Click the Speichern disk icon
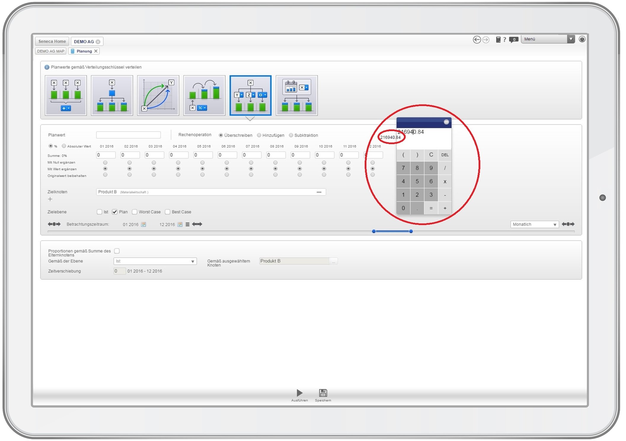 pyautogui.click(x=323, y=393)
